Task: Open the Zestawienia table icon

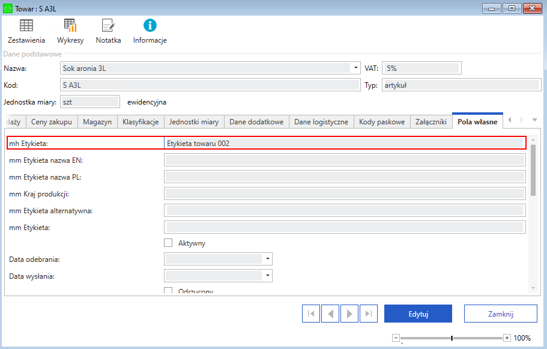Action: 26,26
